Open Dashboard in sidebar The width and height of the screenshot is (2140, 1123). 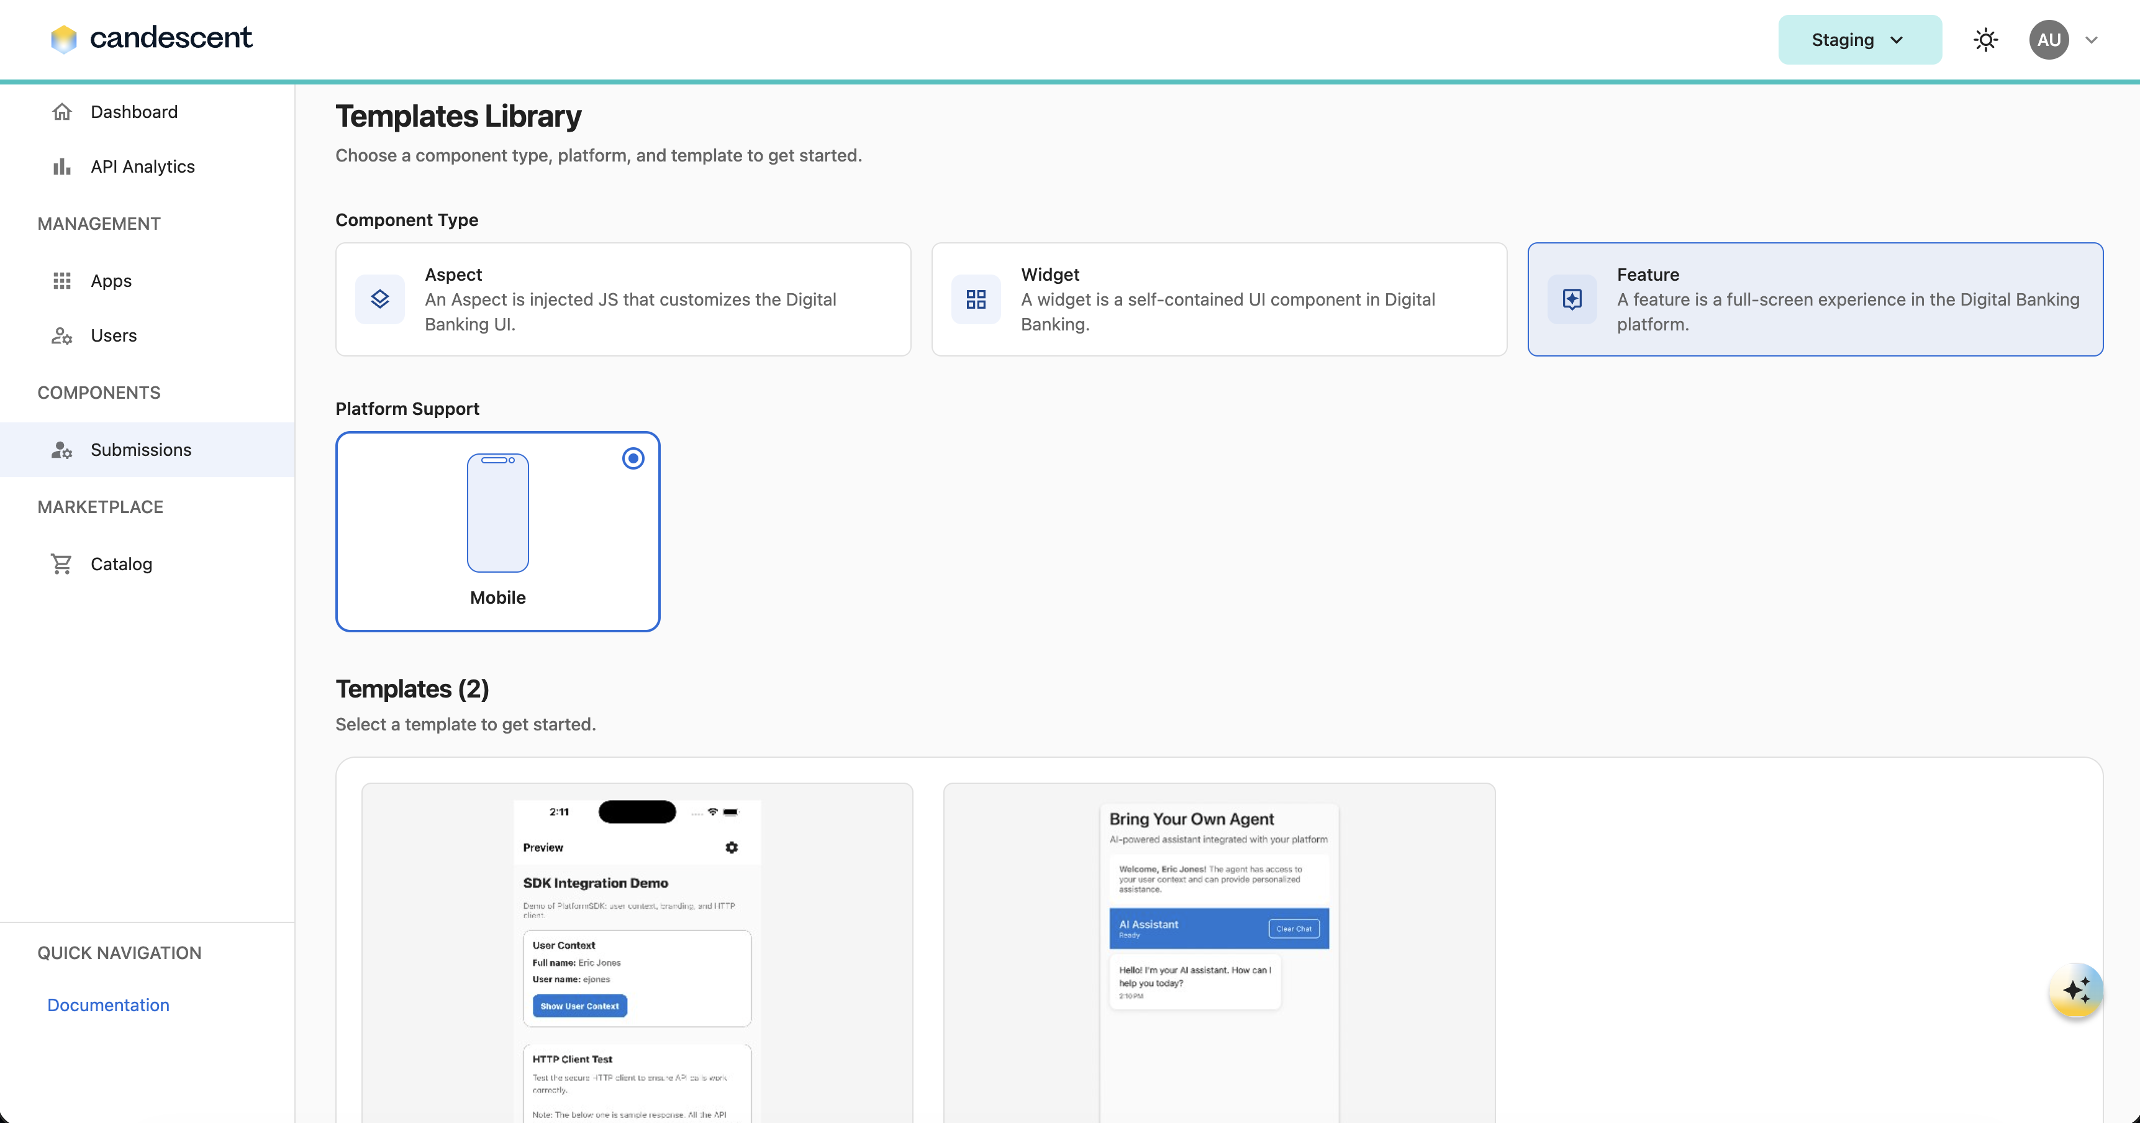tap(147, 112)
